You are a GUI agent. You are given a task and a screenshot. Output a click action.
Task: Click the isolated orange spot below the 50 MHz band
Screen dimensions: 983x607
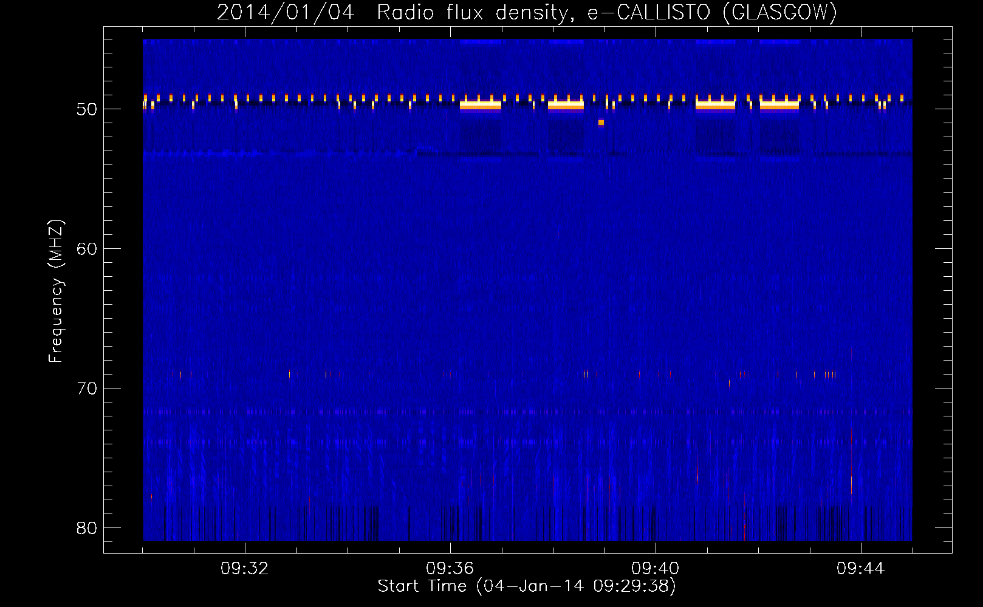[601, 123]
